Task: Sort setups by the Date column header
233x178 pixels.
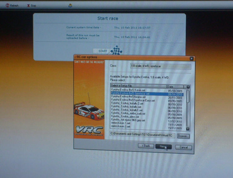Action: tap(175, 87)
